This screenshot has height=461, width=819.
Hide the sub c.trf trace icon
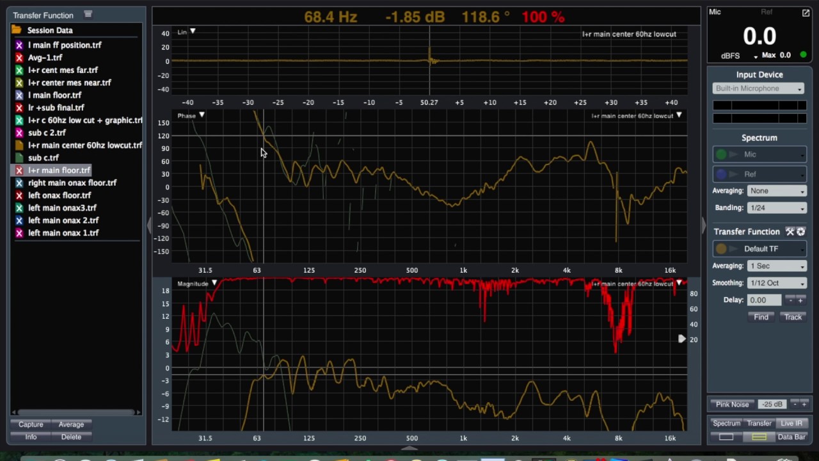pyautogui.click(x=19, y=158)
